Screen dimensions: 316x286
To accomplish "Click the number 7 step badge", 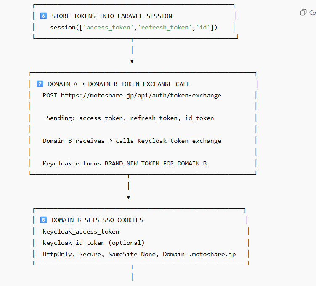I will 40,84.
